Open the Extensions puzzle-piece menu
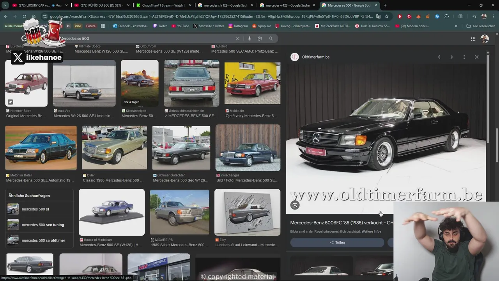The height and width of the screenshot is (281, 499). coord(447,16)
